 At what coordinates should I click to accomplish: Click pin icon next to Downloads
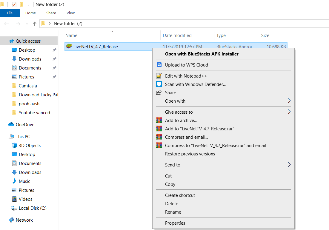[54, 59]
